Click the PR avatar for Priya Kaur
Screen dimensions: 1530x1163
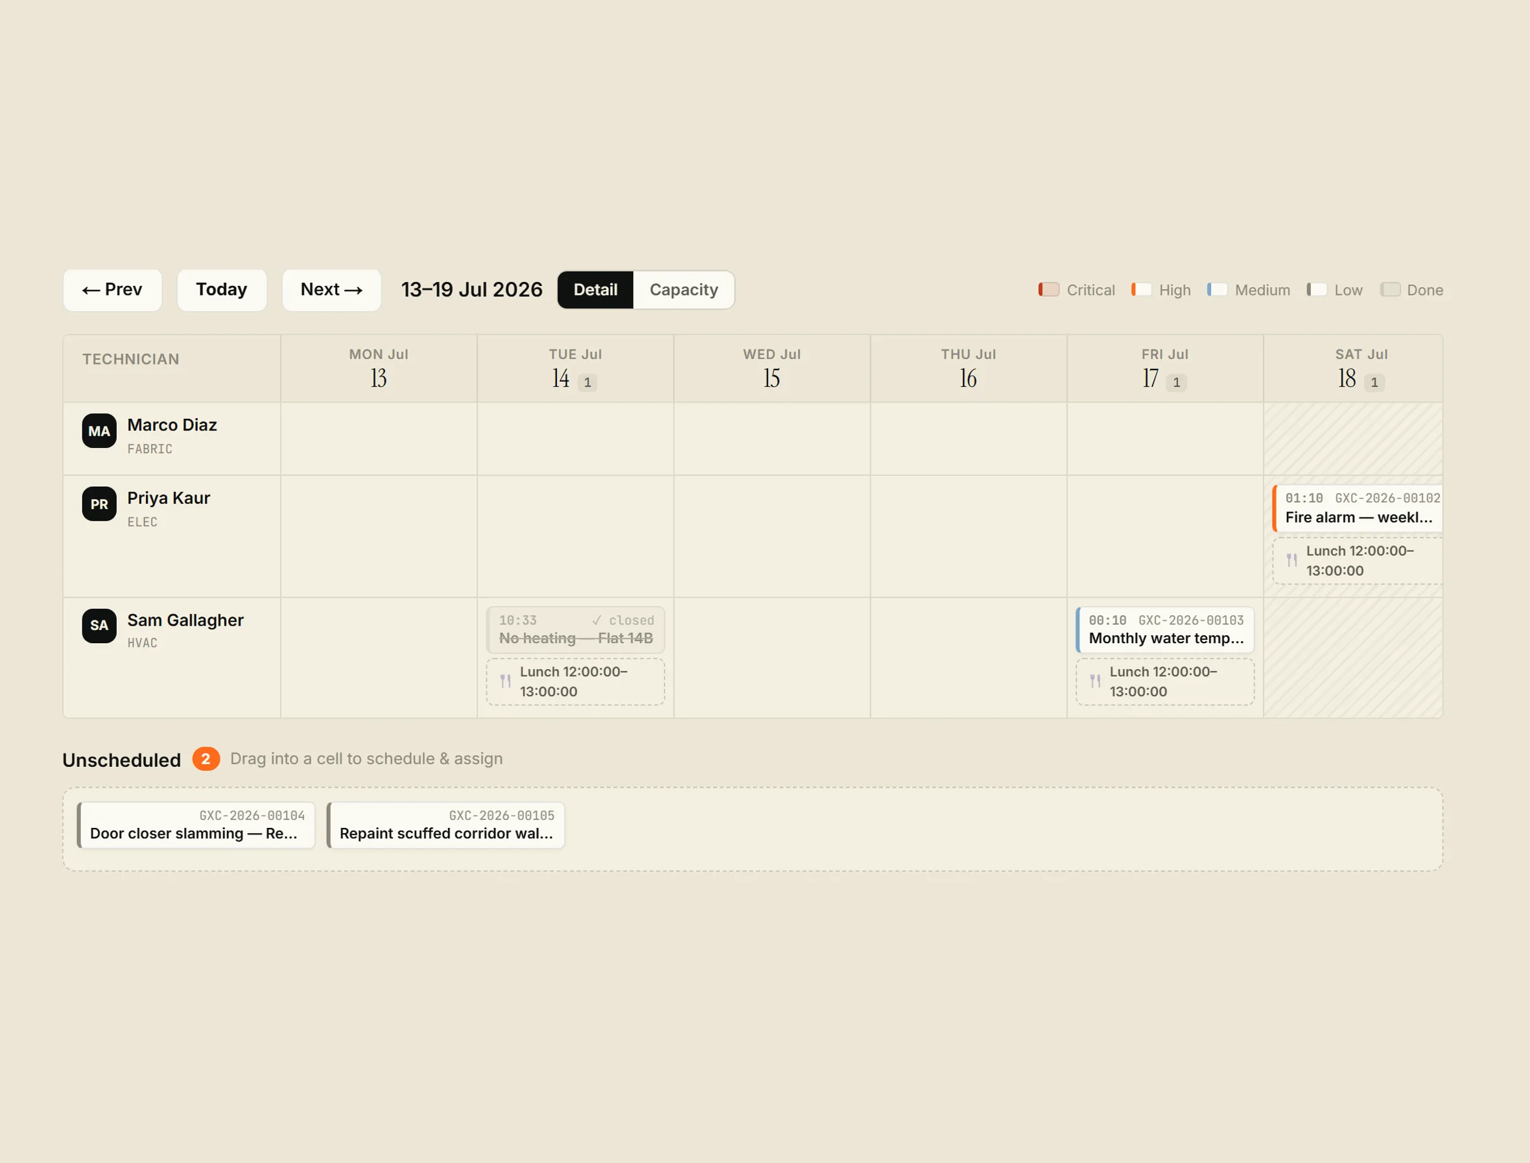coord(99,504)
